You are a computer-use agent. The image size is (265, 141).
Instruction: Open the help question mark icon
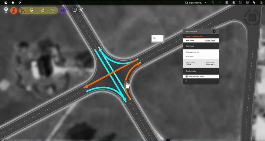[x=261, y=2]
